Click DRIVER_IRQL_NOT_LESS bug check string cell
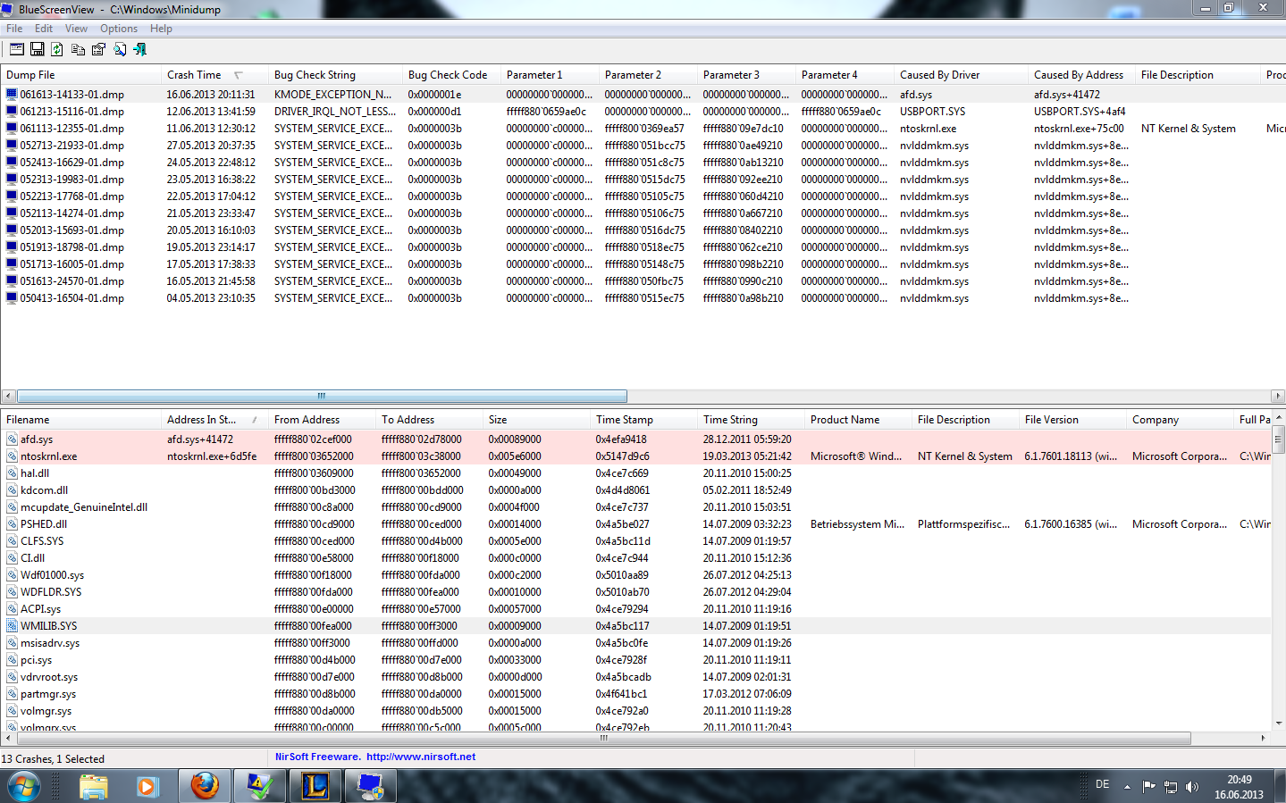This screenshot has height=803, width=1286. pos(334,112)
